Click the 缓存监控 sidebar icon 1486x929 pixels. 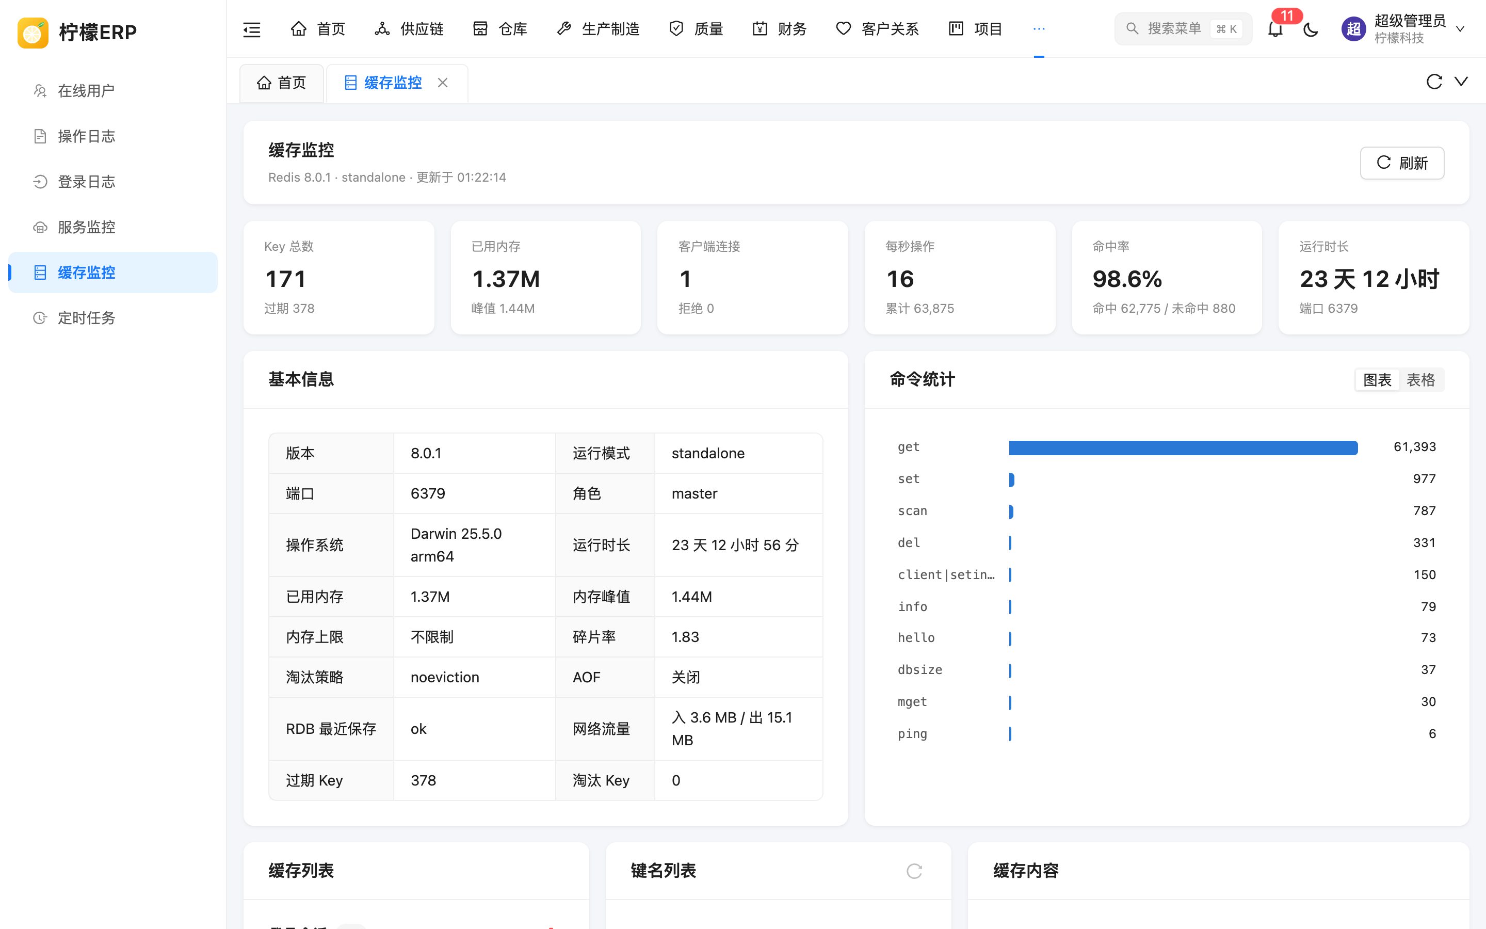click(x=40, y=273)
